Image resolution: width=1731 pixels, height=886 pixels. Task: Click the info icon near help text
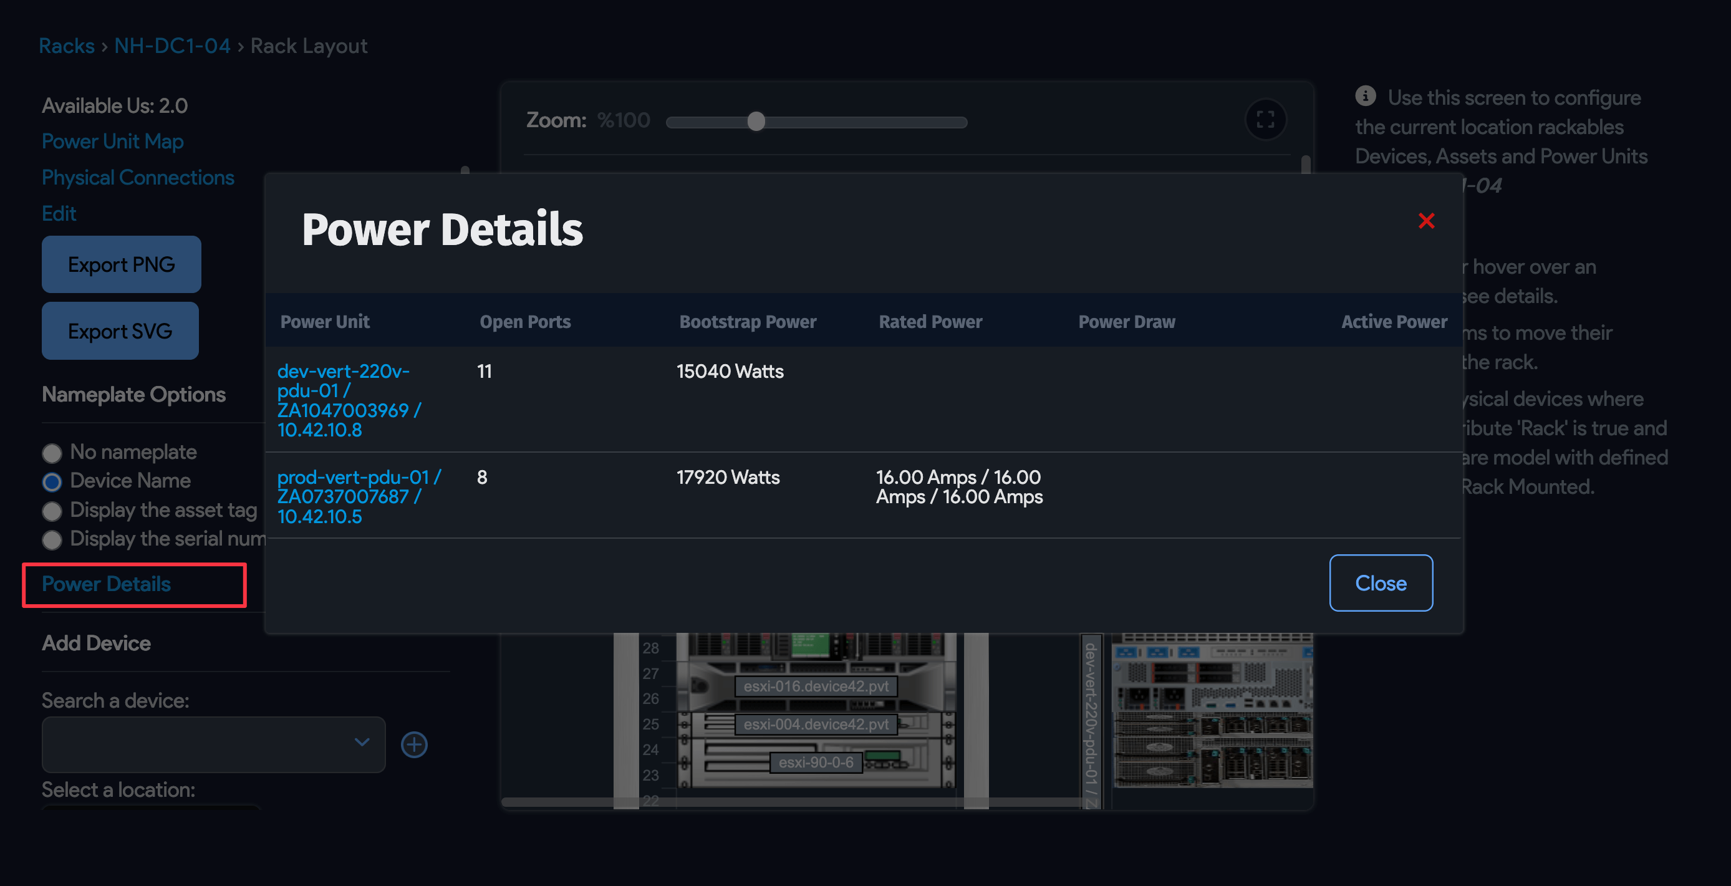pos(1366,96)
